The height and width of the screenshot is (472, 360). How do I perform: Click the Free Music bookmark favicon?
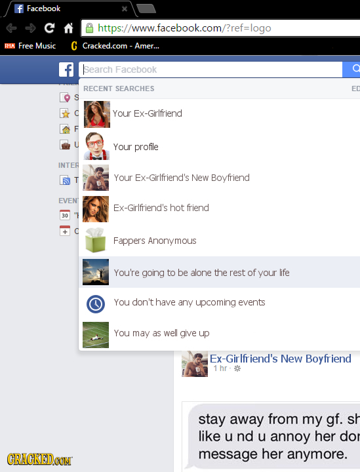10,46
